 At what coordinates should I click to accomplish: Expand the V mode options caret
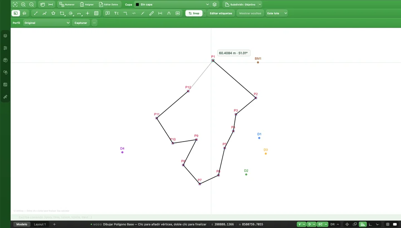(x=304, y=224)
